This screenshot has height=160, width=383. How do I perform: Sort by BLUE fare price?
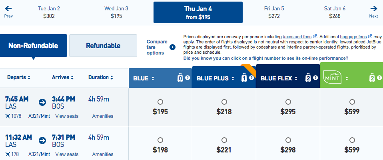tap(145, 78)
